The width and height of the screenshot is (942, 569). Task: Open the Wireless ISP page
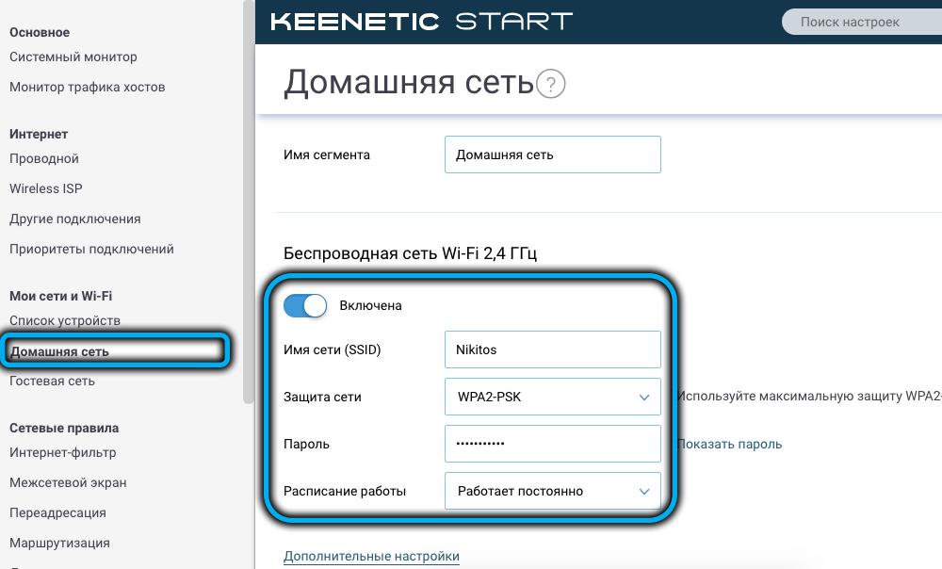[46, 188]
